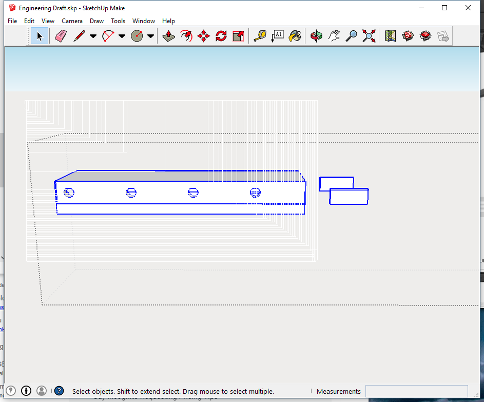
Task: Select the Pan hand tool
Action: (334, 36)
